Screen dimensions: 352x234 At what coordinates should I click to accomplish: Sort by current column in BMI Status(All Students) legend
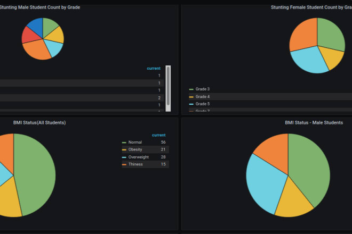click(x=159, y=135)
